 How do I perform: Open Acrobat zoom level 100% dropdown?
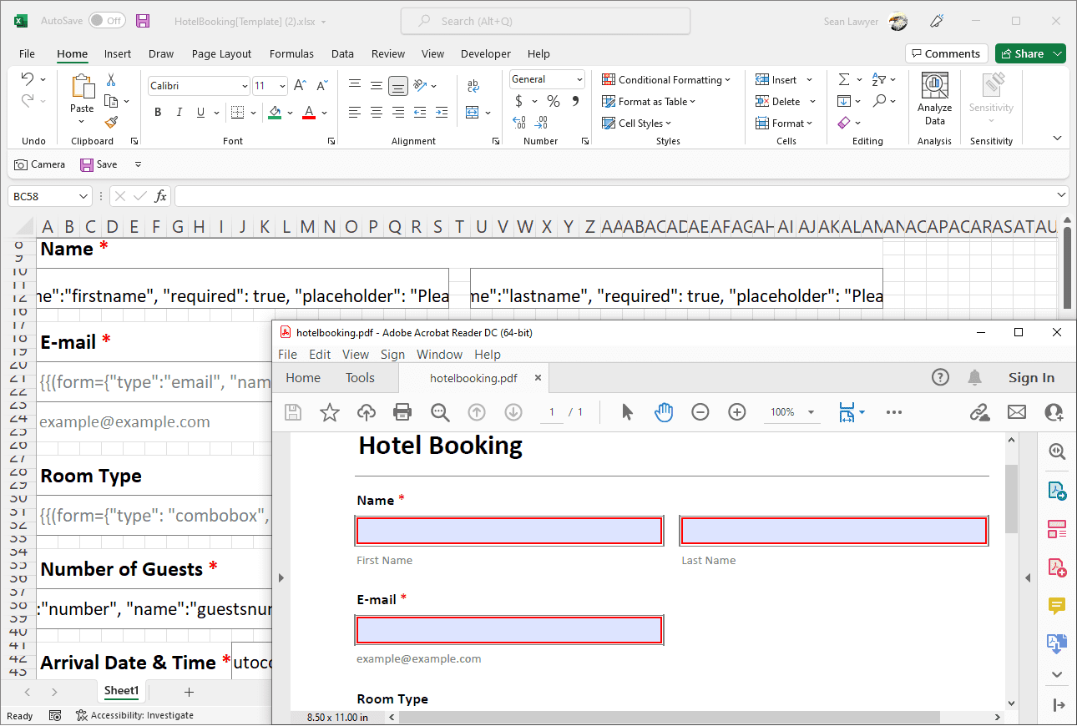click(811, 412)
